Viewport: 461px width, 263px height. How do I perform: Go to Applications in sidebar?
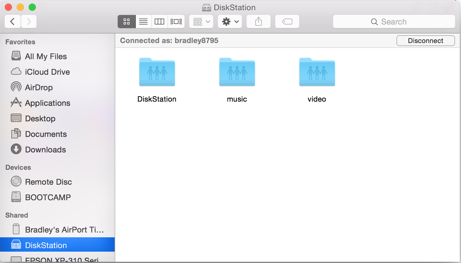coord(57,103)
